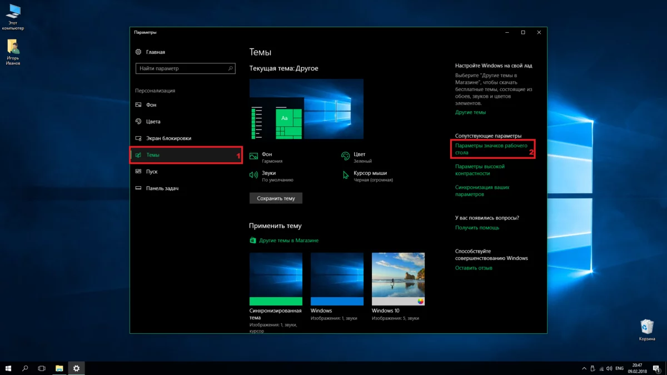Open the Главная home page
The height and width of the screenshot is (375, 667).
click(x=150, y=52)
